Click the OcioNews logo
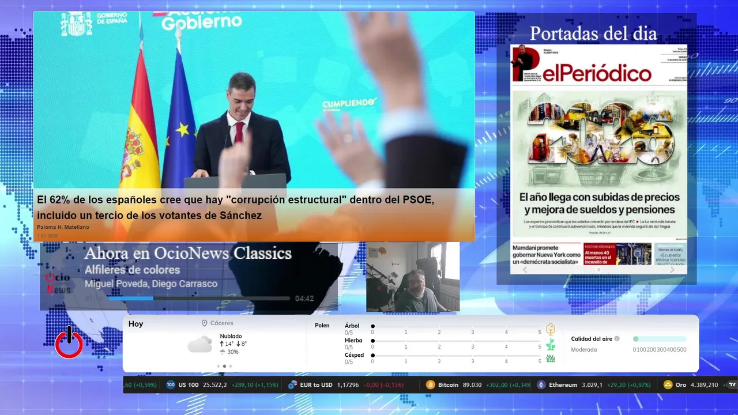Screen dimensions: 738x415 58,282
